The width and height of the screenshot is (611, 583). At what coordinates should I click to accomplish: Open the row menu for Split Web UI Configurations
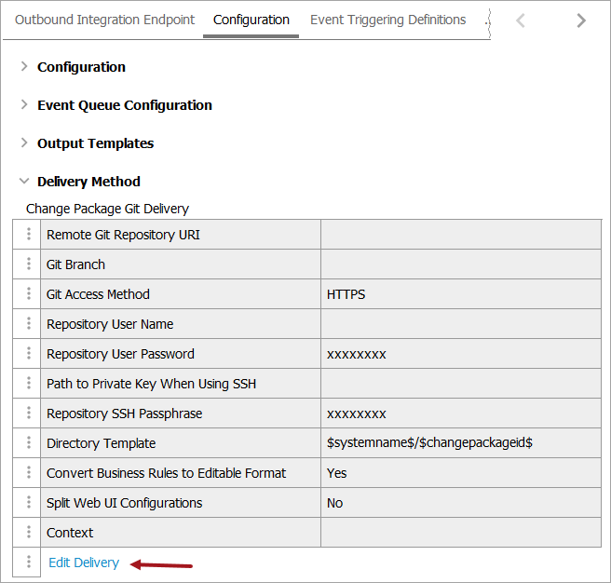(29, 503)
